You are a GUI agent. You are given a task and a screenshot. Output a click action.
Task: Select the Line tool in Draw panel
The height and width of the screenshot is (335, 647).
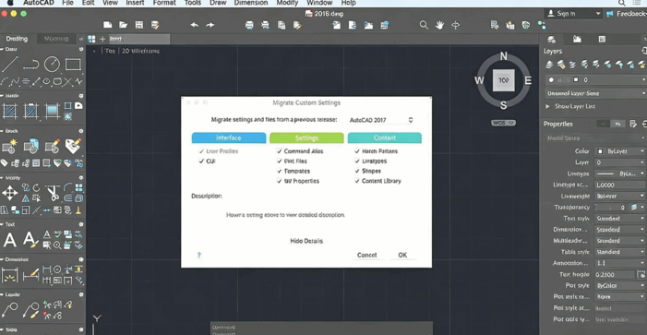tap(10, 65)
